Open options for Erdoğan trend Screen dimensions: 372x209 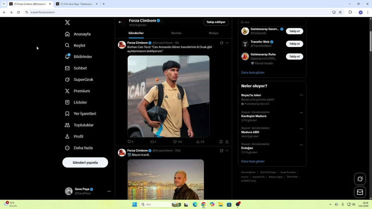click(x=301, y=145)
